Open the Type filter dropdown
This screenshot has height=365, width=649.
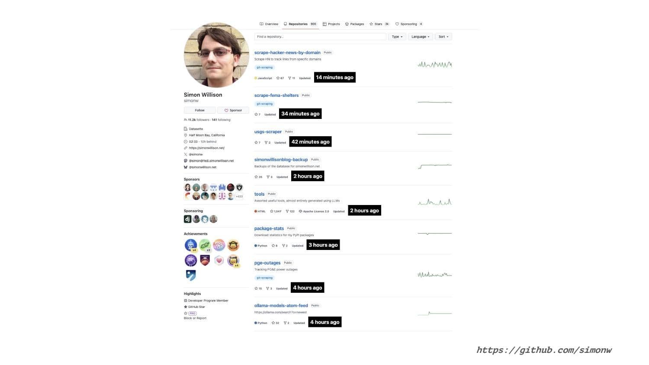point(397,37)
